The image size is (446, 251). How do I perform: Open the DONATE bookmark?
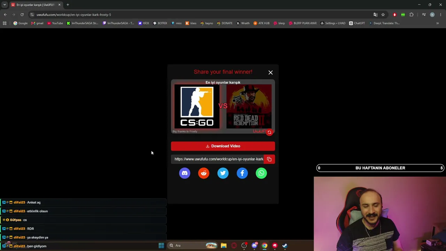(225, 23)
